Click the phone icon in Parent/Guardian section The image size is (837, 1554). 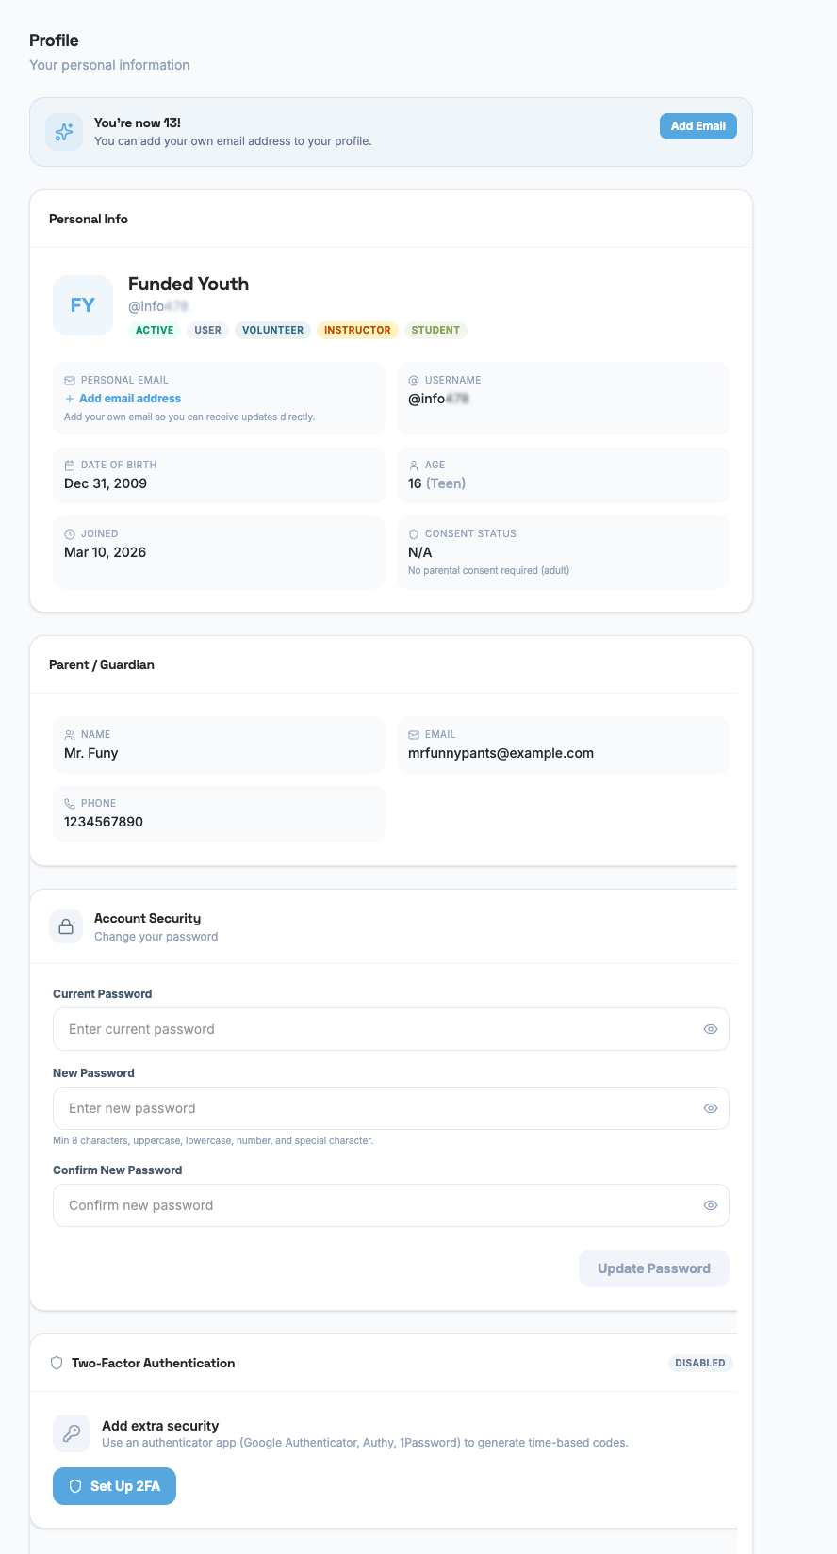pyautogui.click(x=70, y=803)
